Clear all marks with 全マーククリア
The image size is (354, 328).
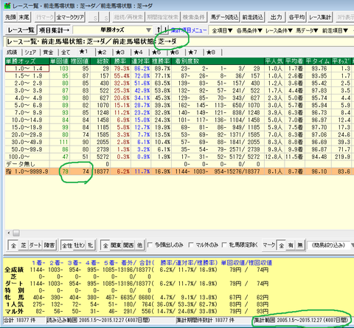click(x=70, y=17)
